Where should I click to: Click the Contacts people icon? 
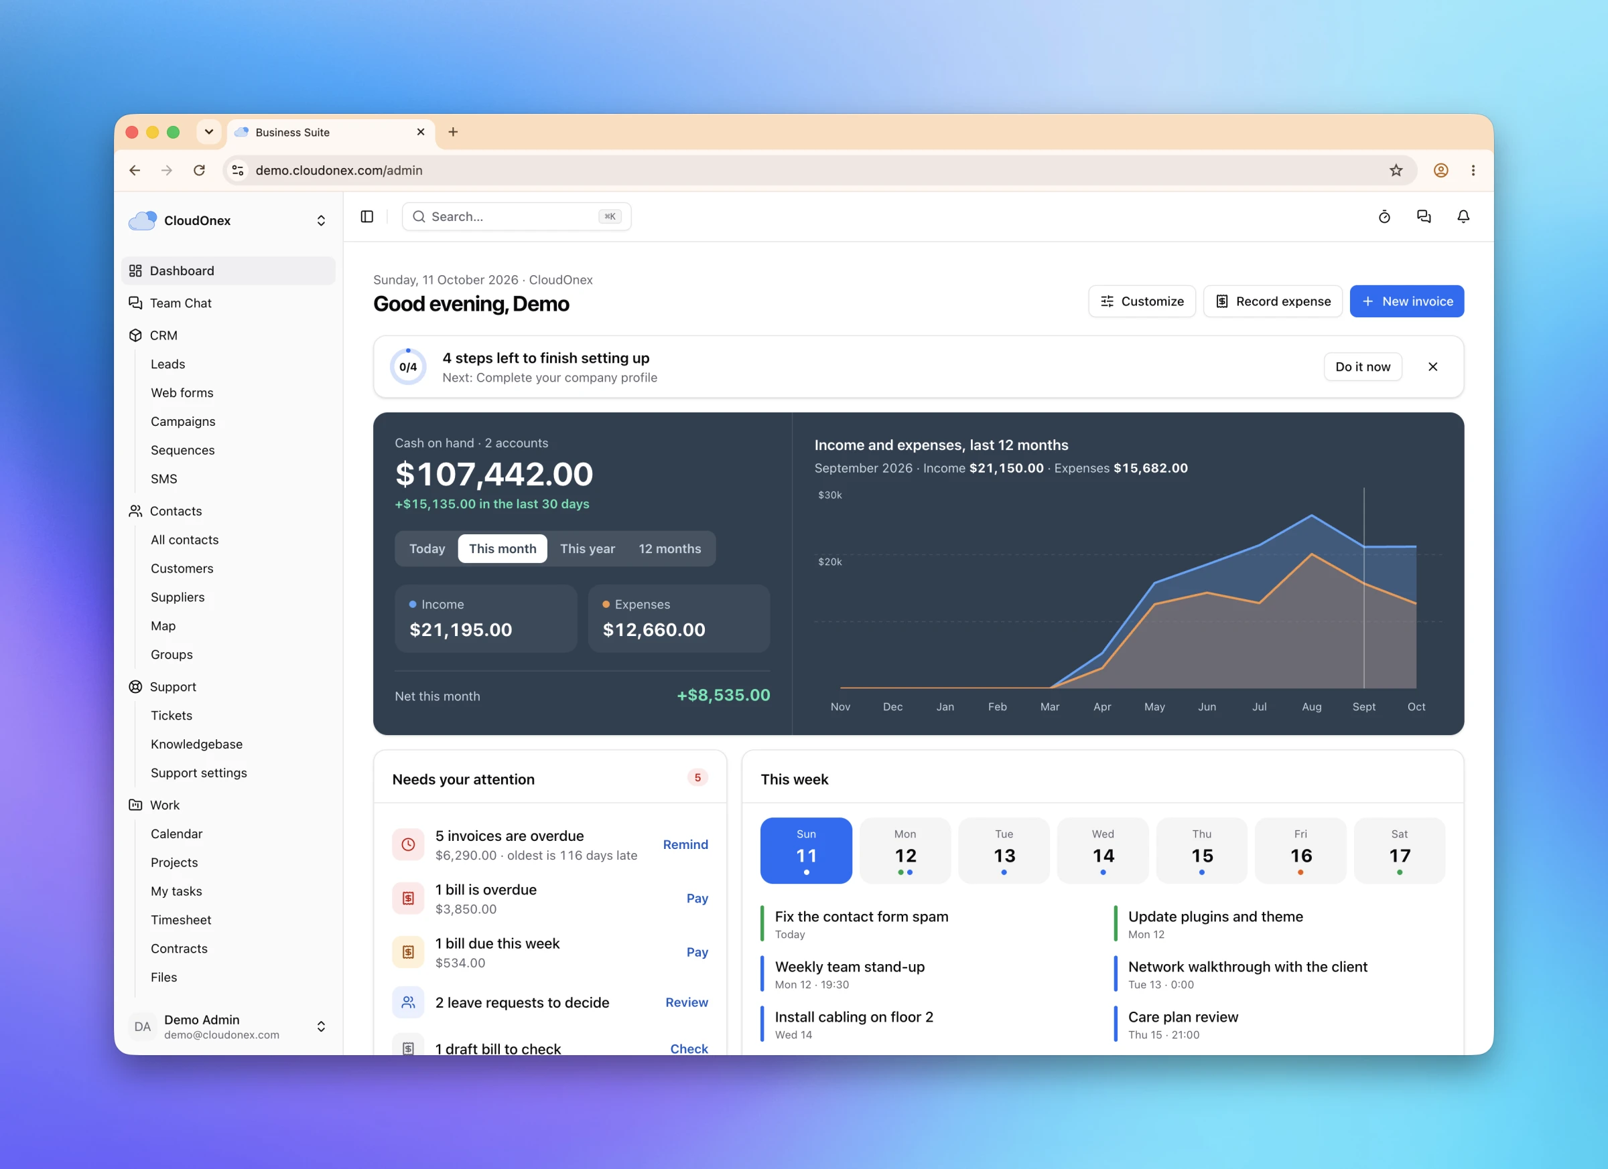135,511
